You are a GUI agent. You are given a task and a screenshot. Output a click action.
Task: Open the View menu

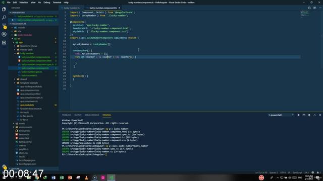[x=33, y=3]
